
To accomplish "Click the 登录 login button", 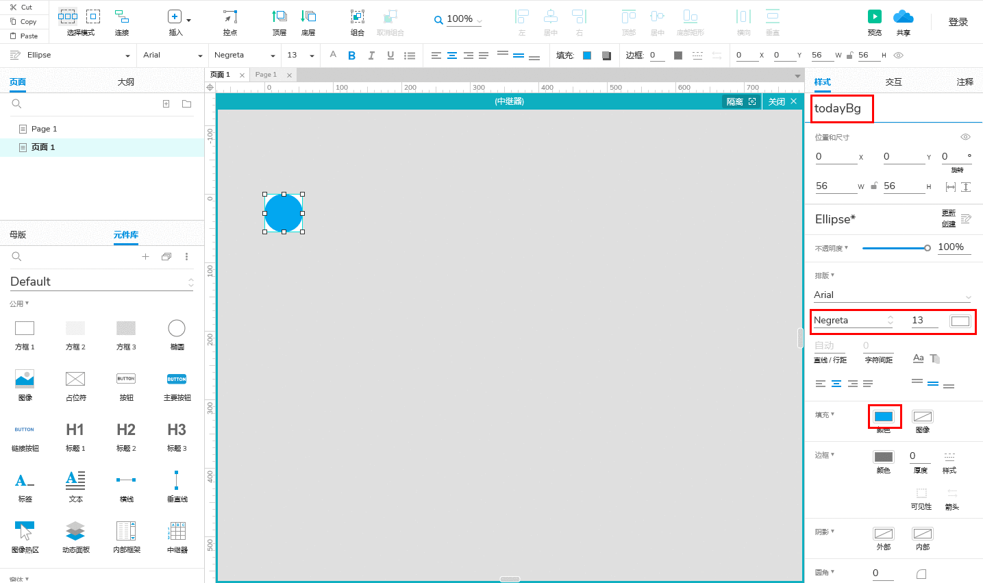I will [x=958, y=22].
